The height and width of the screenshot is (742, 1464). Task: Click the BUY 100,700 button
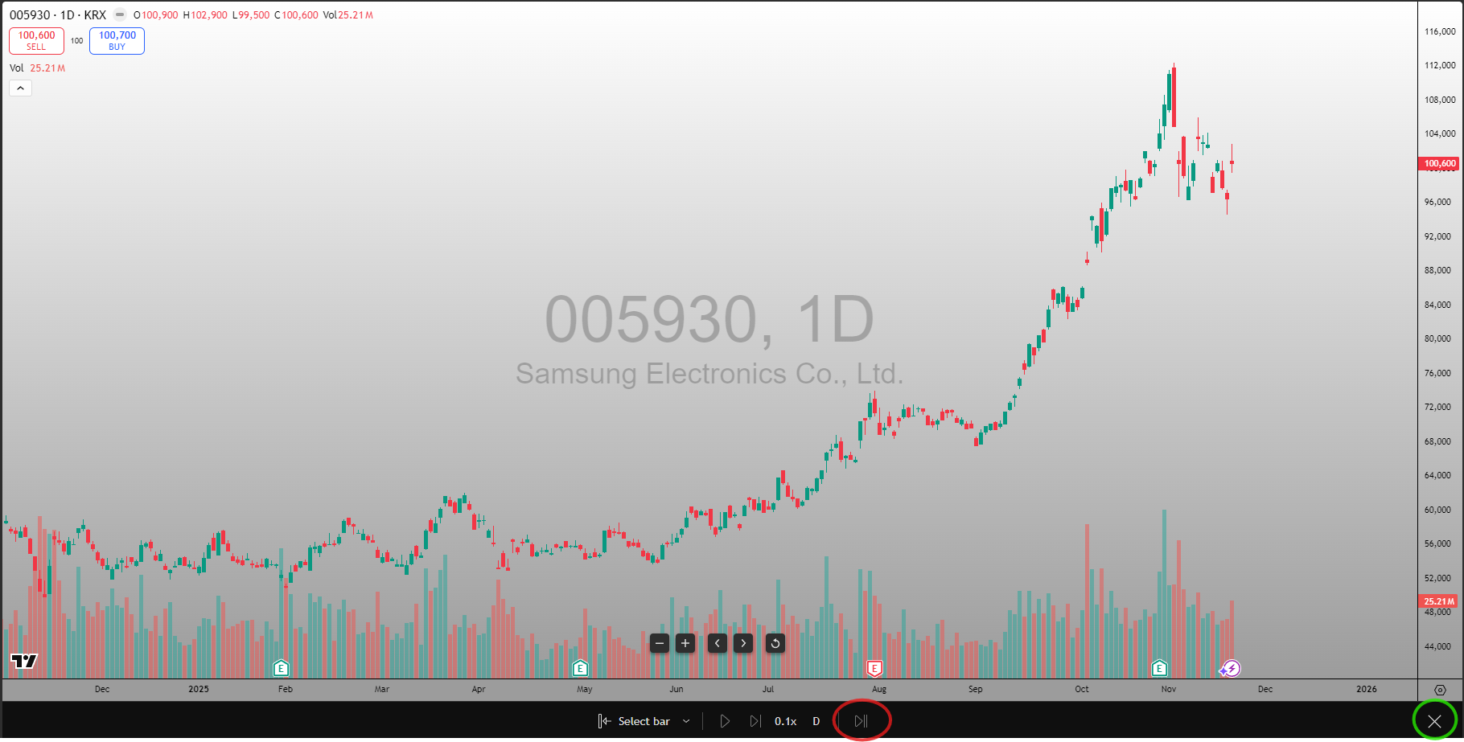pos(117,41)
